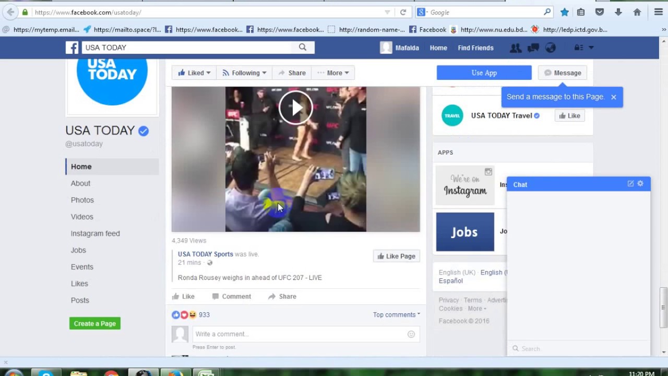Click the reaction icons beside 933
The image size is (668, 376).
click(x=184, y=315)
